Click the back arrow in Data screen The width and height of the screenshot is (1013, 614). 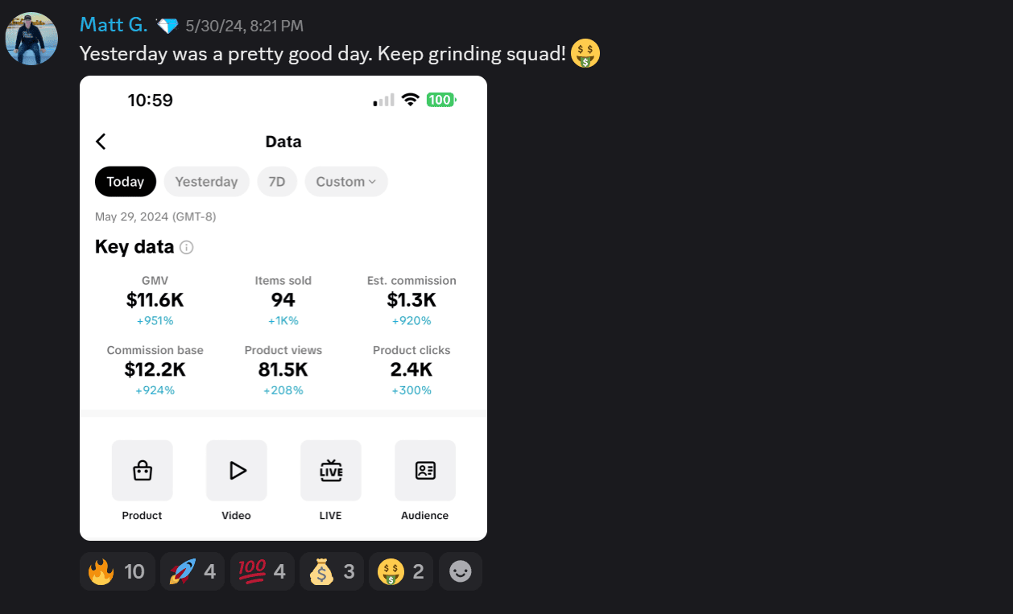pos(101,142)
